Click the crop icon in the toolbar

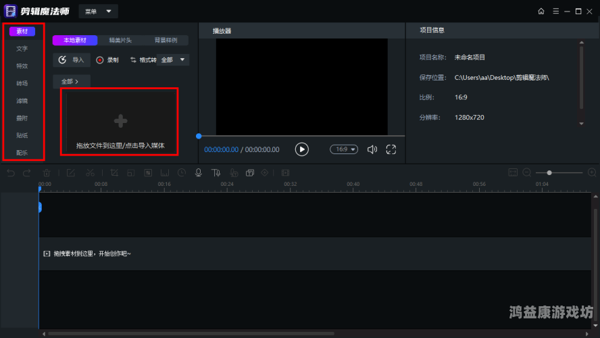coord(114,173)
